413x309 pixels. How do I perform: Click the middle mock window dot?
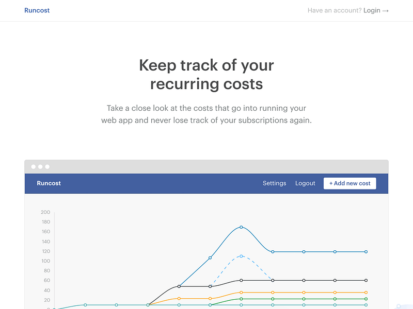coord(40,166)
